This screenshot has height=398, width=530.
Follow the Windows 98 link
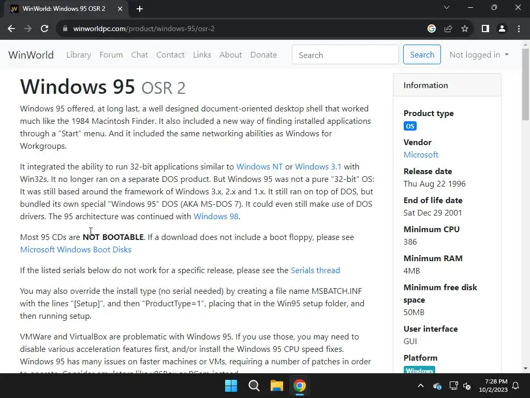tap(216, 217)
